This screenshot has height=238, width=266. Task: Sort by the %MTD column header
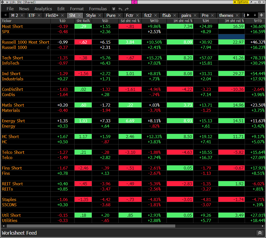click(154, 21)
